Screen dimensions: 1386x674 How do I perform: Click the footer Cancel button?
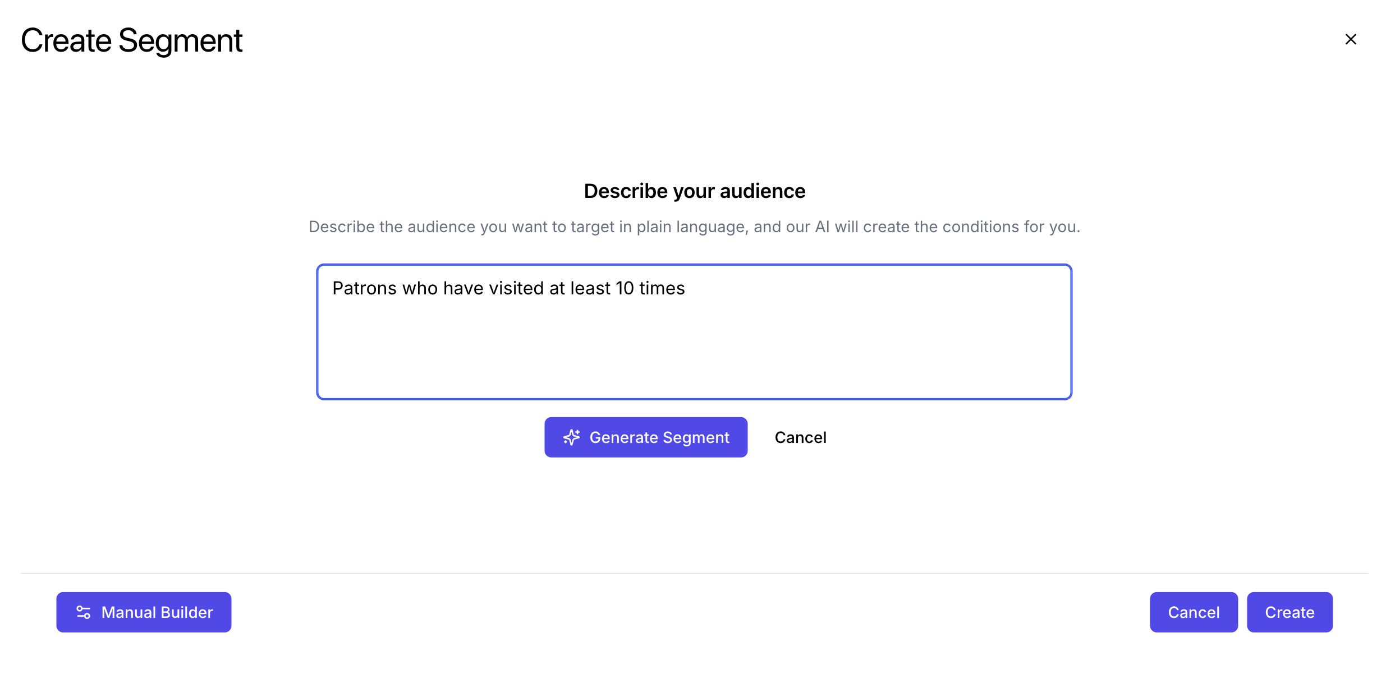[1194, 612]
